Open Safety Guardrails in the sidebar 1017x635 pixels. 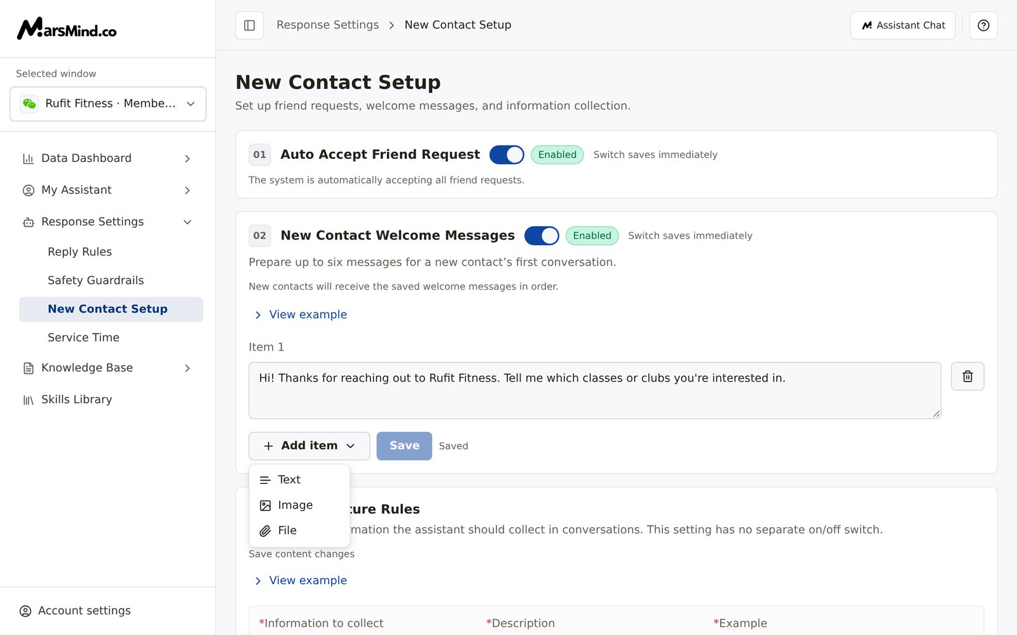[111, 281]
